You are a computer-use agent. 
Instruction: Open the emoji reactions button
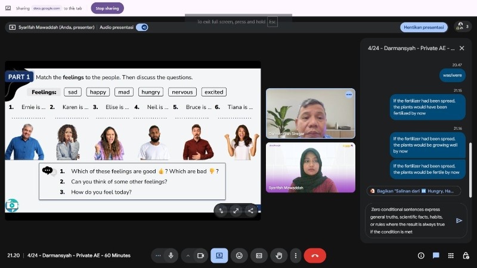[x=239, y=255]
